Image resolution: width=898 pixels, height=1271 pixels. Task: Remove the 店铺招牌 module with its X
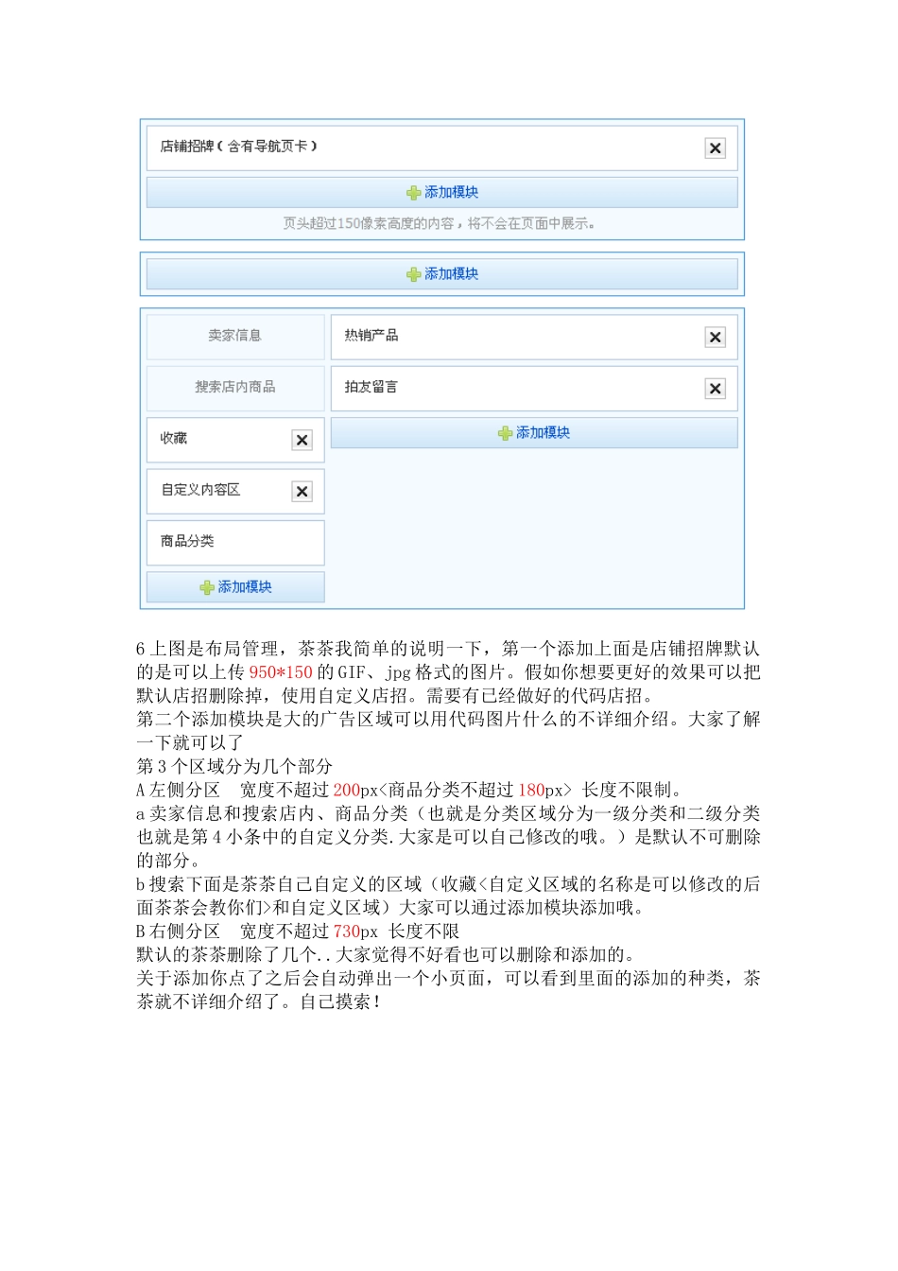715,148
